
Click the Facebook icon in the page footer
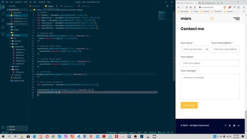(225, 125)
